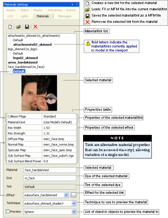Select attachments_skinned (m_attachments) in the material list

click(x=34, y=36)
